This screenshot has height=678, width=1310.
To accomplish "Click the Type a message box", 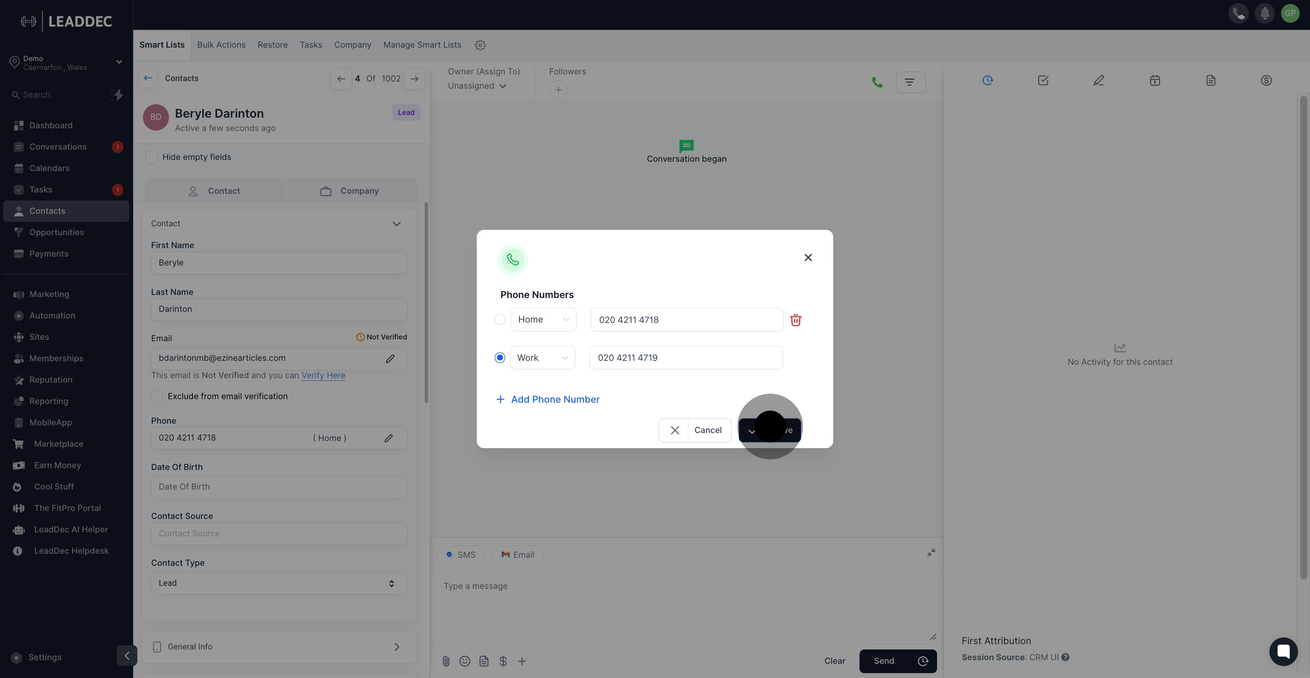I will [x=686, y=605].
